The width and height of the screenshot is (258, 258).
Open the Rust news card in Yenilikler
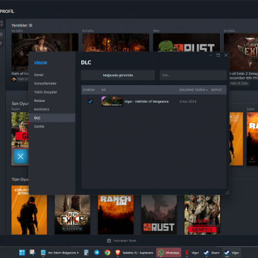186,43
